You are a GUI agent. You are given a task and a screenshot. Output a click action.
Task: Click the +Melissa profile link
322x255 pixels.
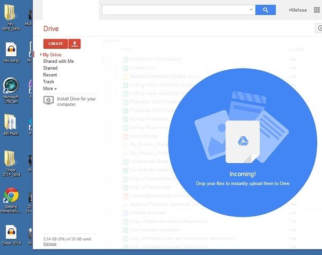(x=297, y=10)
